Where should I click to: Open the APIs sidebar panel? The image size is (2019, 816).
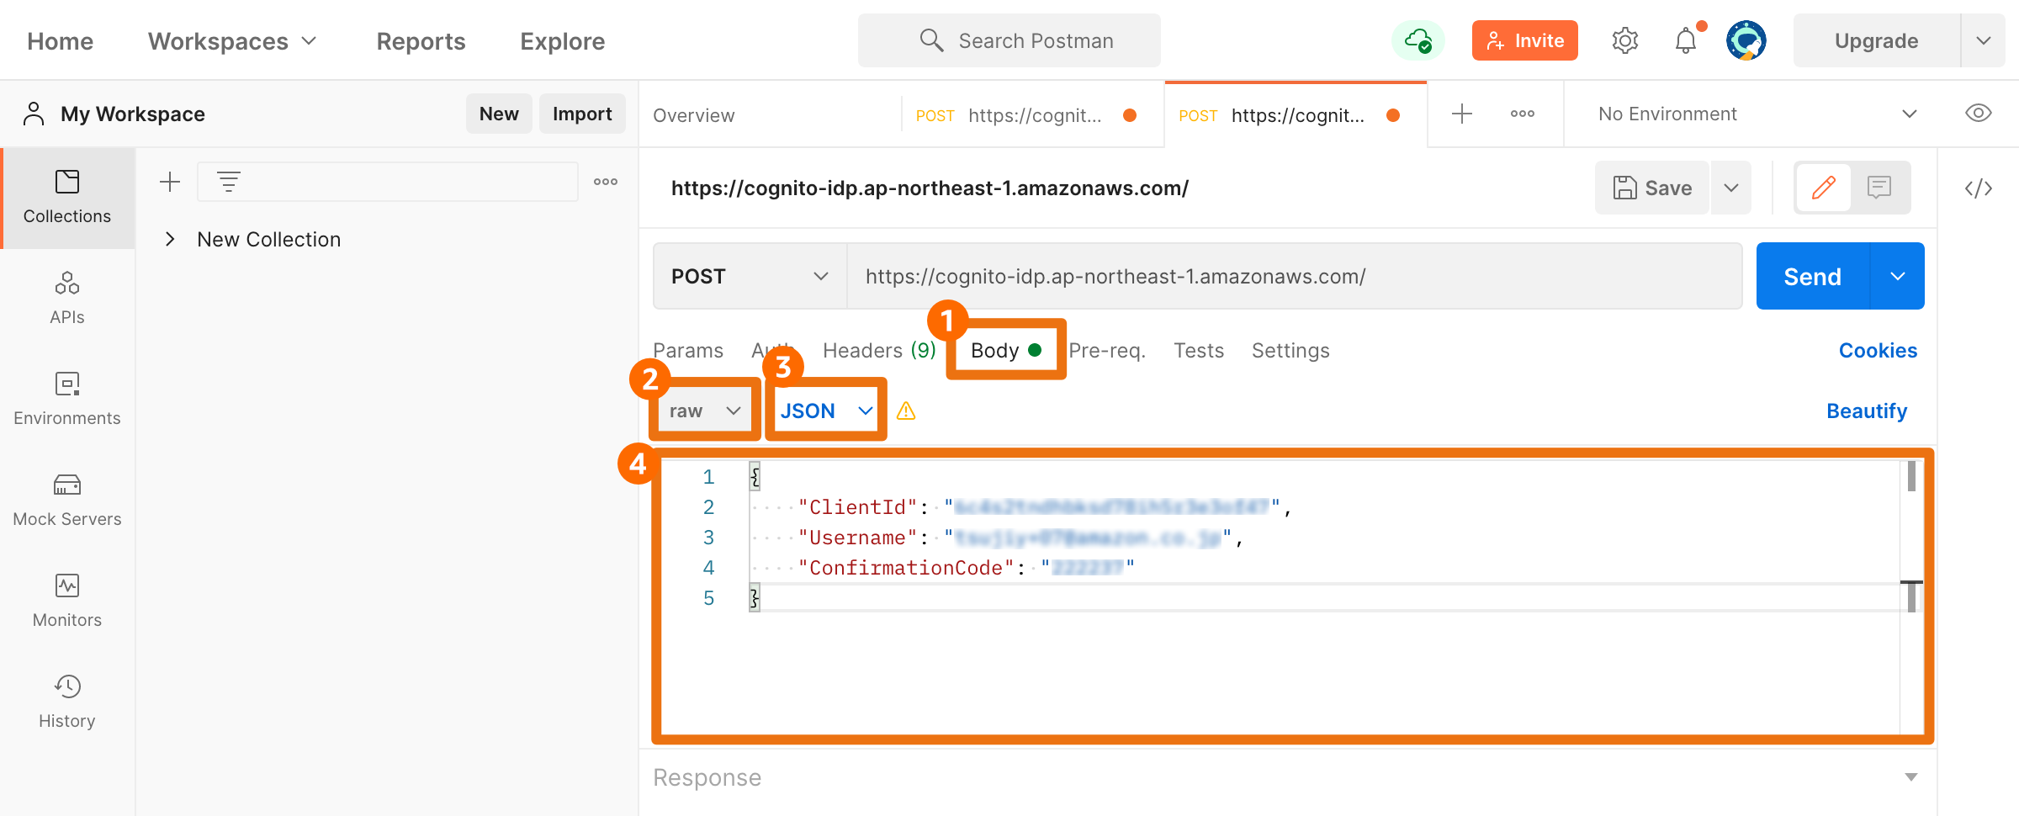pos(67,299)
